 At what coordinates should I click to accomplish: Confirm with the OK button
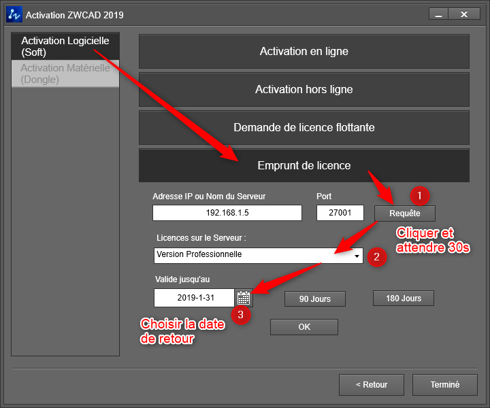[x=304, y=327]
